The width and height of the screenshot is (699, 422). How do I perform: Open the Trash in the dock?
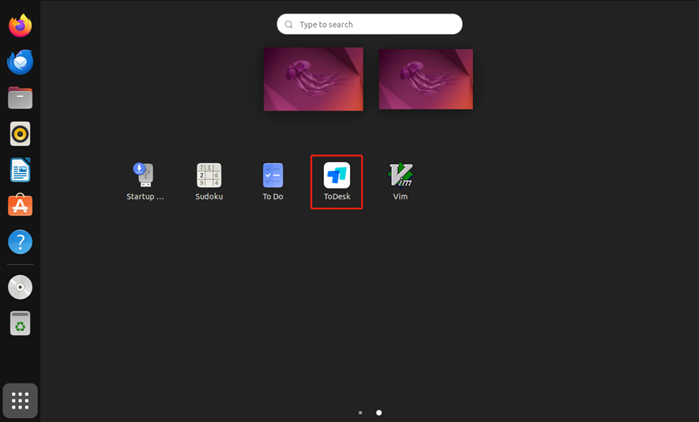pos(20,323)
